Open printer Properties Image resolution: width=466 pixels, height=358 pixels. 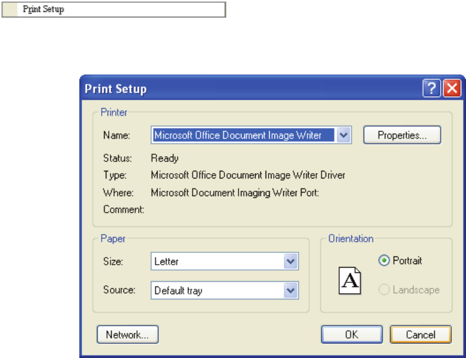pos(402,135)
